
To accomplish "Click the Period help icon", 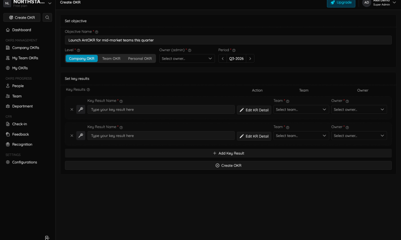I will (x=234, y=50).
